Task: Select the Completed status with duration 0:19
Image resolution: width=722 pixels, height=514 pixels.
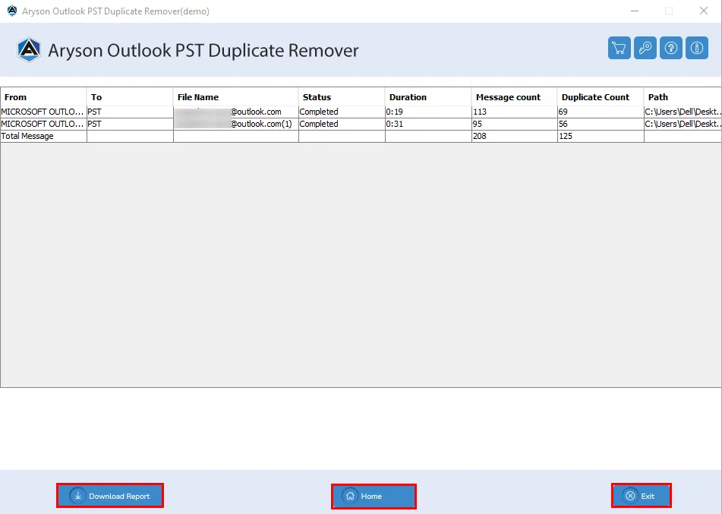Action: pyautogui.click(x=342, y=112)
